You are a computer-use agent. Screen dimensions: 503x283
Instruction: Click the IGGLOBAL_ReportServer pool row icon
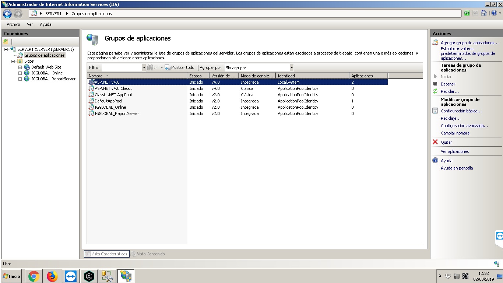[92, 113]
